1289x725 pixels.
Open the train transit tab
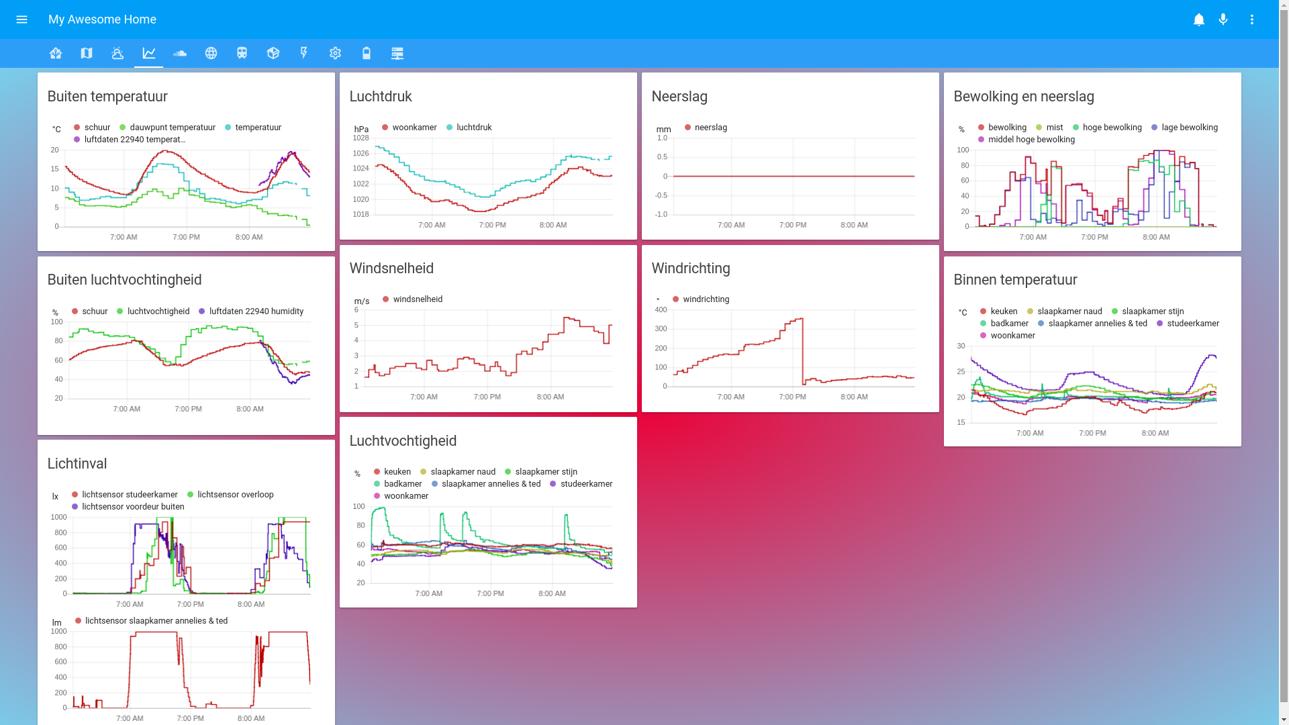pos(242,53)
